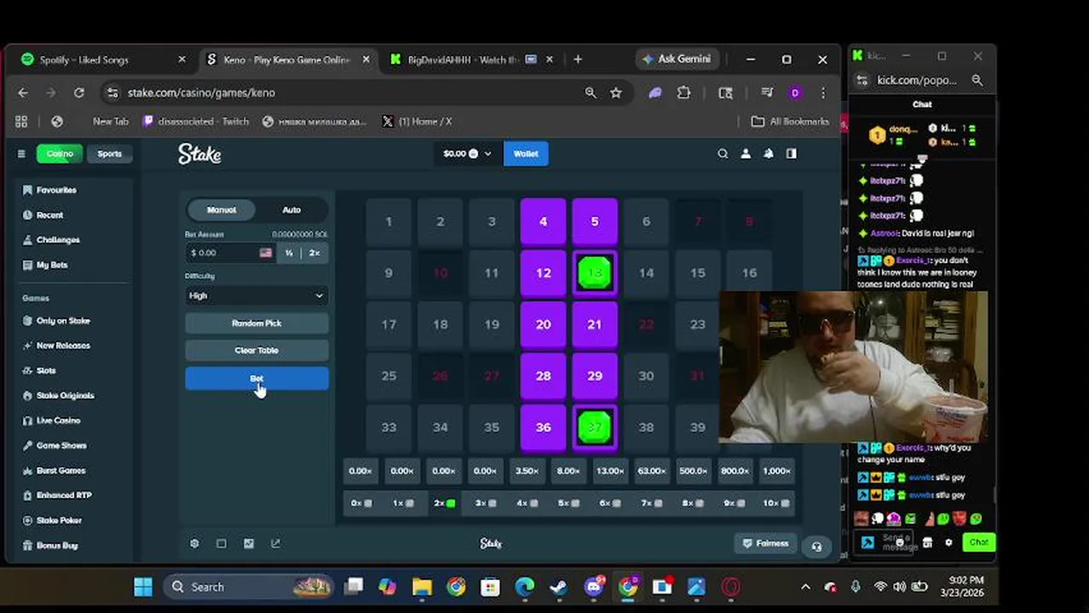Click Random Pick button
Screen dimensions: 1089x613
256,324
